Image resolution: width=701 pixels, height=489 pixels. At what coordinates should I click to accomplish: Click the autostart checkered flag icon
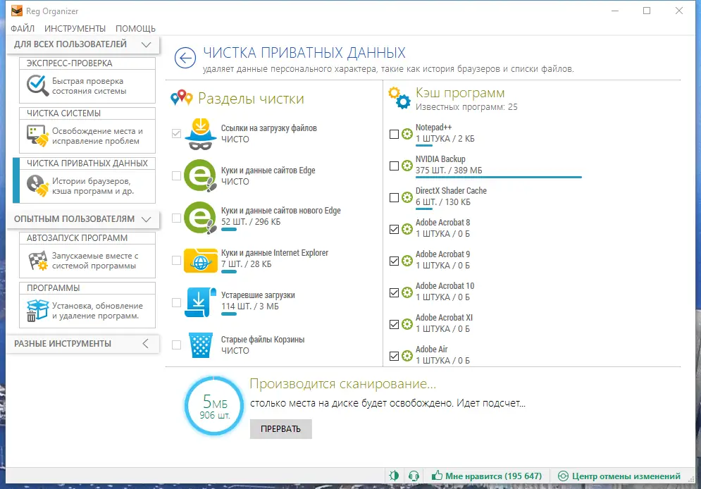coord(37,261)
